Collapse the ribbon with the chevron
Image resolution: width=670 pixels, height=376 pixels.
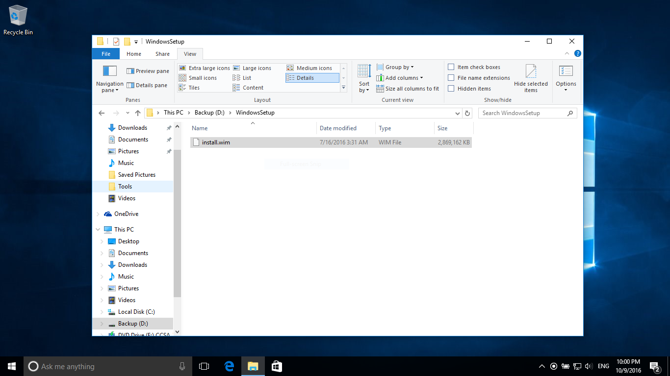567,54
